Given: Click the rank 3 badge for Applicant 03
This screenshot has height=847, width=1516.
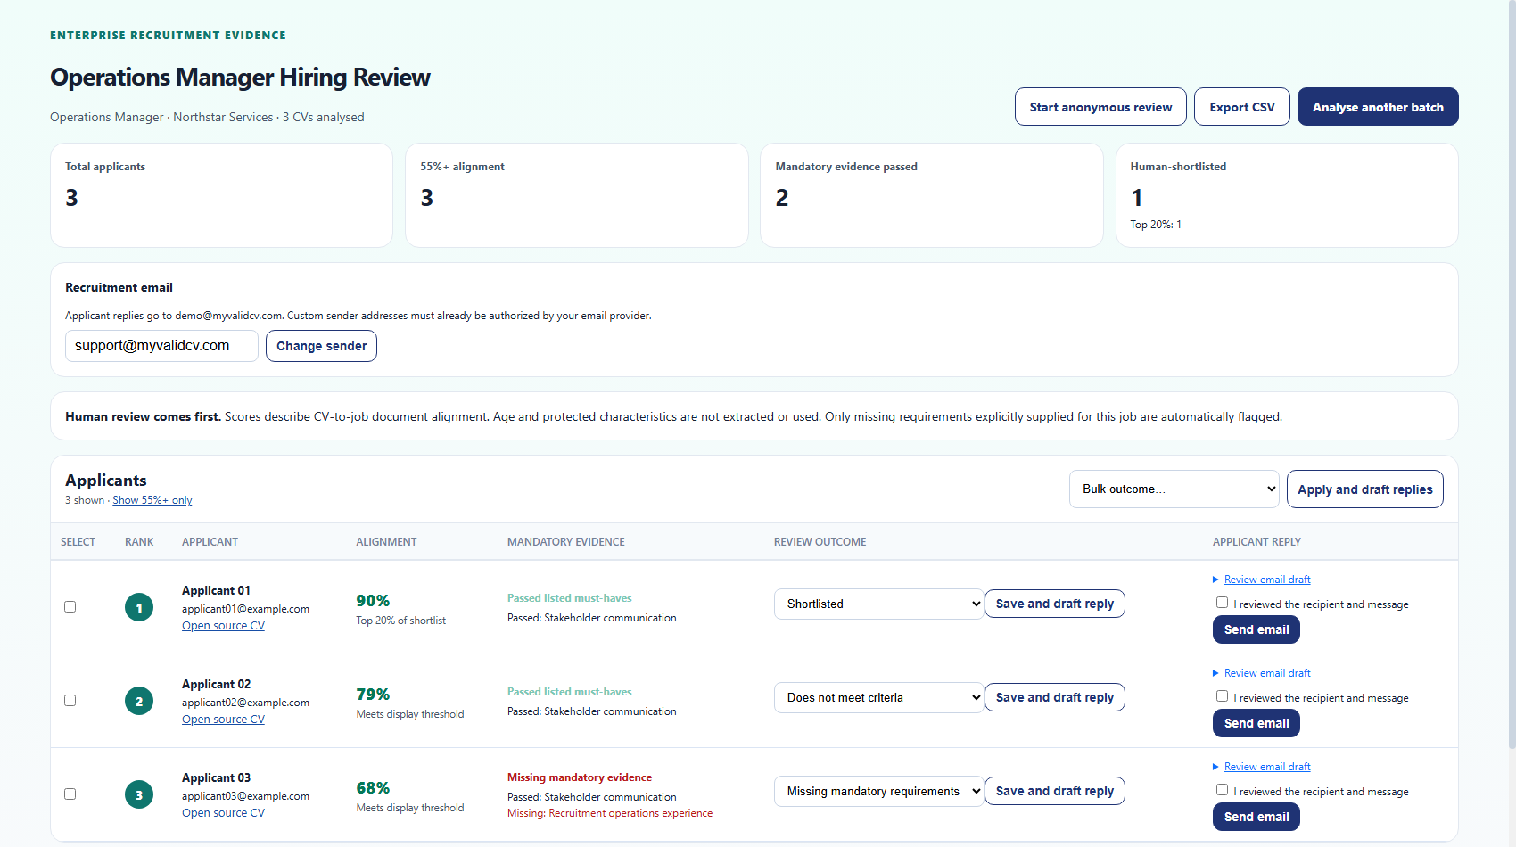Looking at the screenshot, I should (139, 795).
